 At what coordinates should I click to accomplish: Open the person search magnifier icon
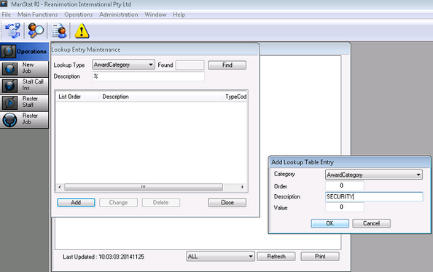[x=36, y=31]
